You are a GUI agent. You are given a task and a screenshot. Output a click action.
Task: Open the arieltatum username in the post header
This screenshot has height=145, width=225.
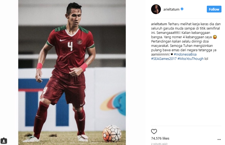click(171, 9)
